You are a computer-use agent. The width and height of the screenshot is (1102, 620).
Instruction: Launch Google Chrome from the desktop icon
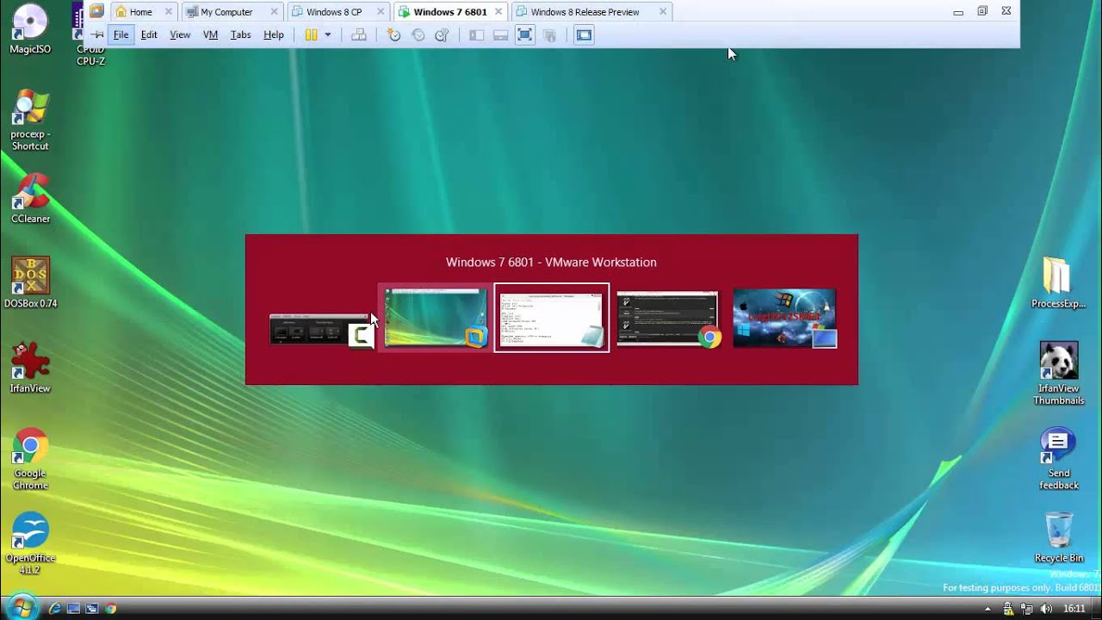click(30, 458)
